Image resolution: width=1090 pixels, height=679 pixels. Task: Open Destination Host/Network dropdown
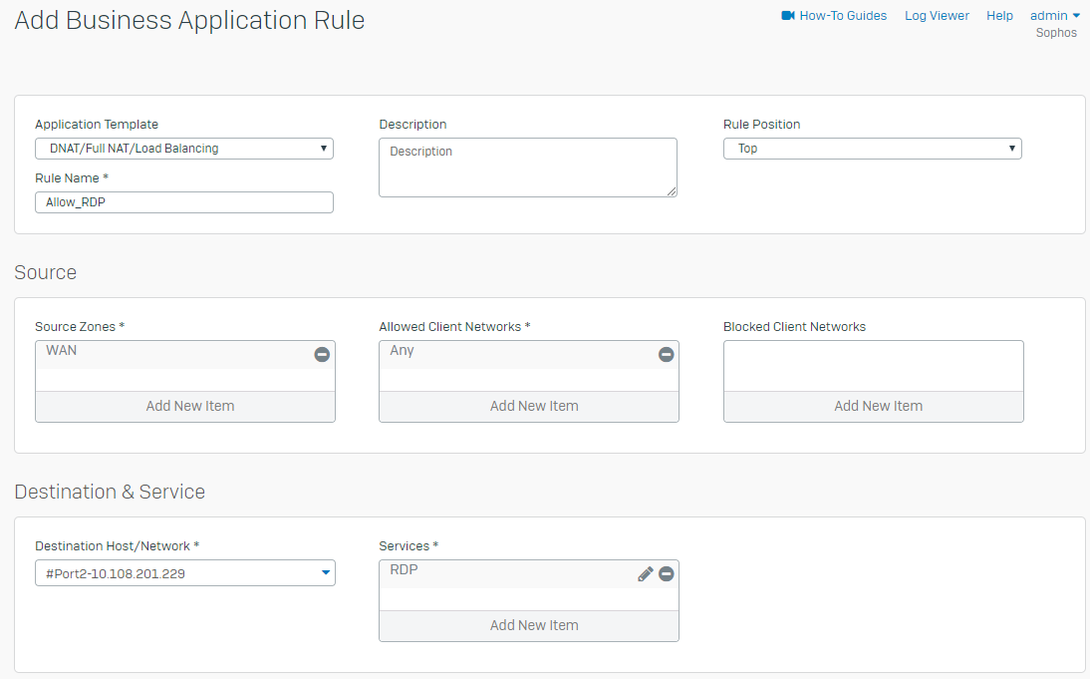click(x=184, y=573)
